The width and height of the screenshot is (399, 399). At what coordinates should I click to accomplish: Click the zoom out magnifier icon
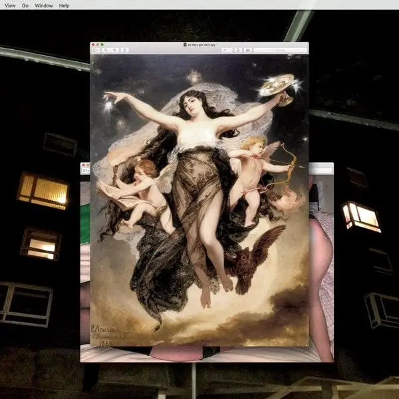(x=106, y=51)
